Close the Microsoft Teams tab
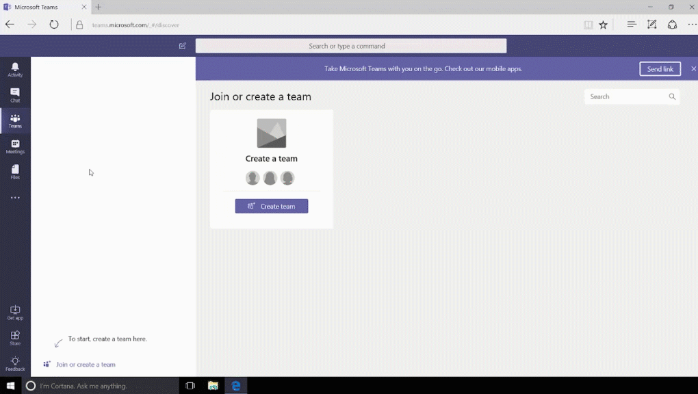698x394 pixels. 83,7
